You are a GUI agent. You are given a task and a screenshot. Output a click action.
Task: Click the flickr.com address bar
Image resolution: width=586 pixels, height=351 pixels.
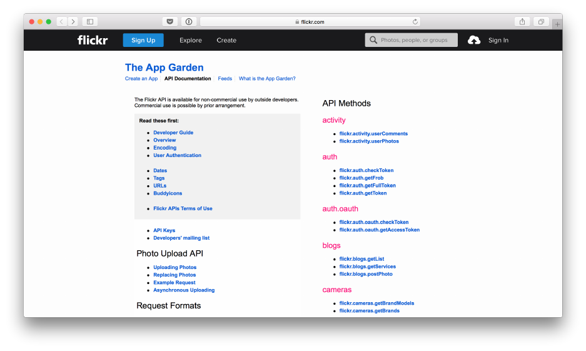tap(311, 22)
